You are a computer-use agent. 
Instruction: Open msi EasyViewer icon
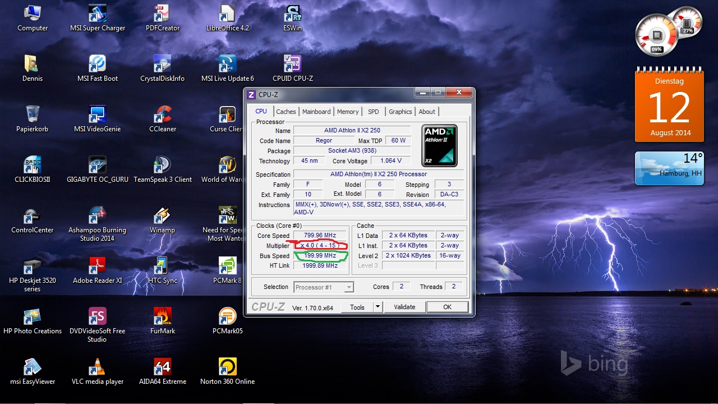tap(33, 371)
